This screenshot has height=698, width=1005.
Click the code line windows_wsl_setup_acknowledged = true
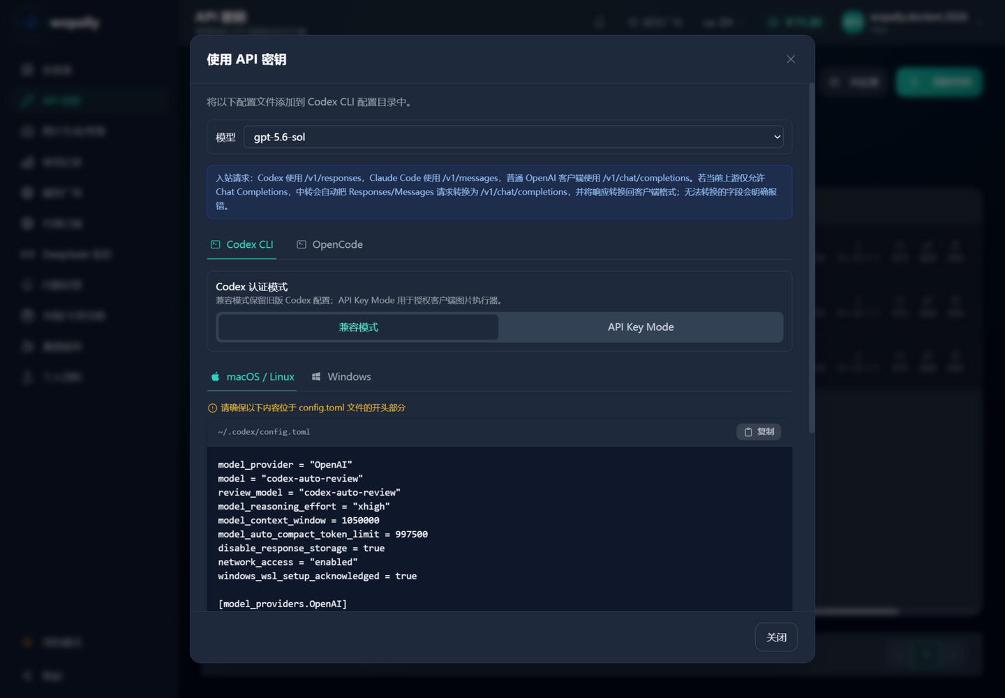click(318, 577)
